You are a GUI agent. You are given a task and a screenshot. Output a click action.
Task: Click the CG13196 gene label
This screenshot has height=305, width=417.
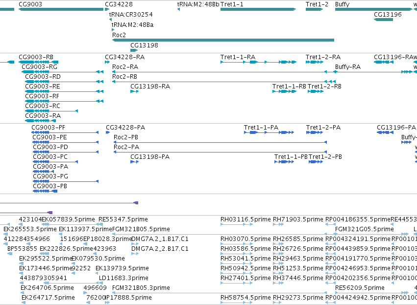[x=388, y=15]
